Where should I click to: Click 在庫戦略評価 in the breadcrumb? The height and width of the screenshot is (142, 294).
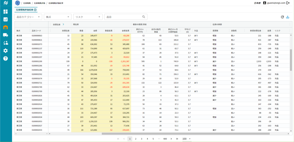[x=40, y=3]
